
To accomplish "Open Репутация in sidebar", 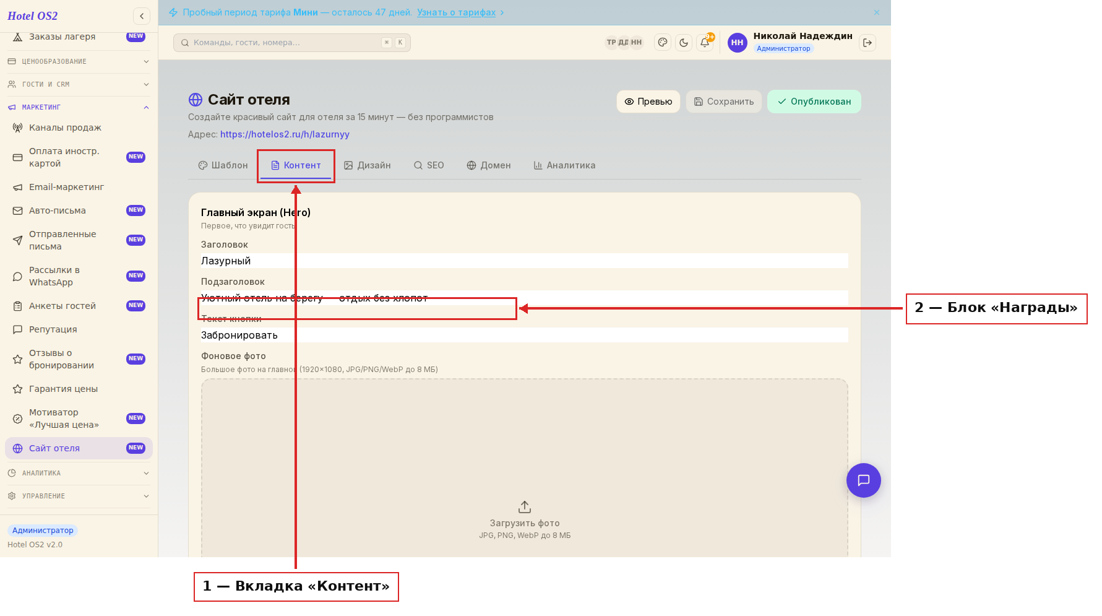I will click(x=79, y=329).
